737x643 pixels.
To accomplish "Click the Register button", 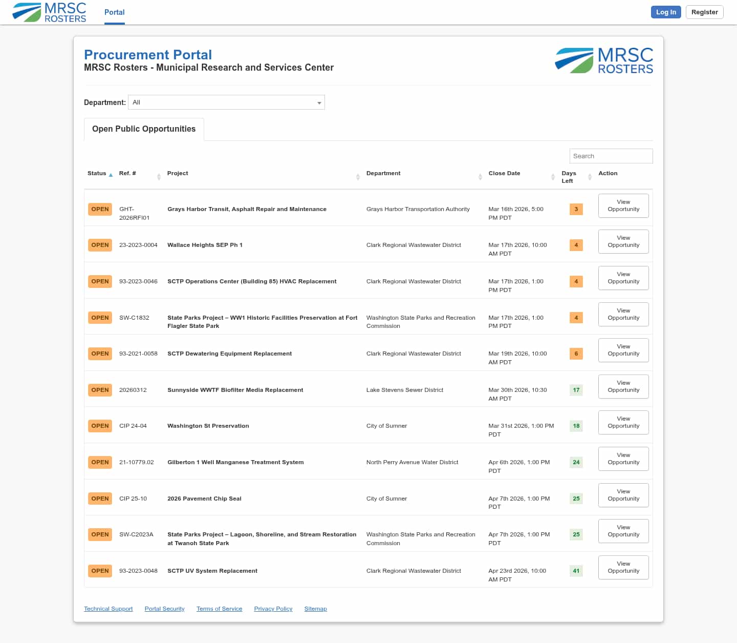I will 705,12.
